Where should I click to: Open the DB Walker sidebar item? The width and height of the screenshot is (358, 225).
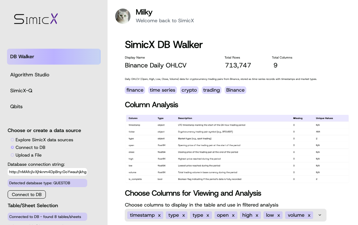[54, 57]
